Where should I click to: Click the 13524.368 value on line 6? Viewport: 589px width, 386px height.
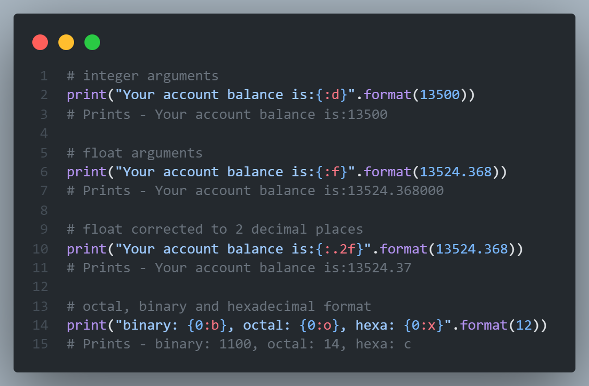(x=456, y=172)
